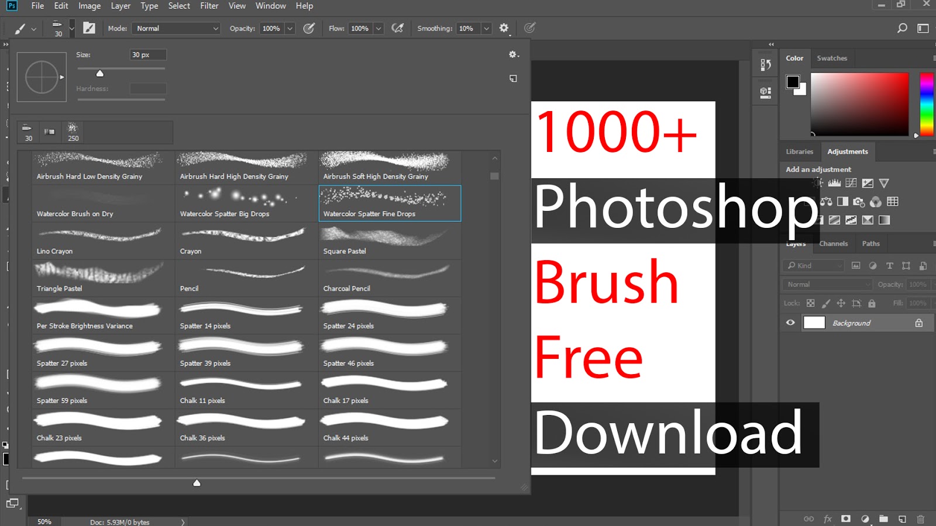The image size is (936, 526).
Task: Toggle pressure for size icon
Action: click(x=530, y=28)
